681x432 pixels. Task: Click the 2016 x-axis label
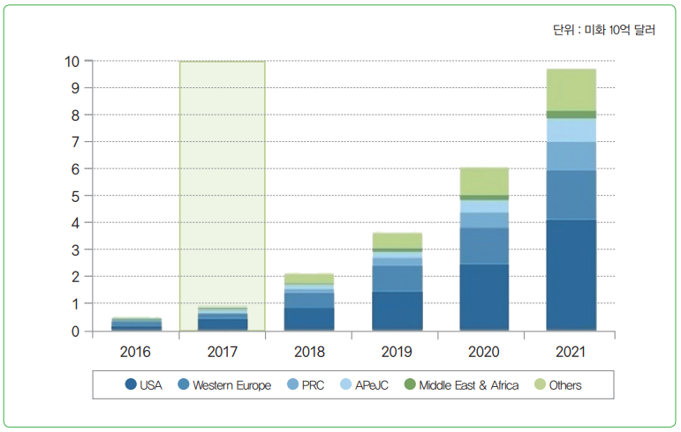click(135, 352)
